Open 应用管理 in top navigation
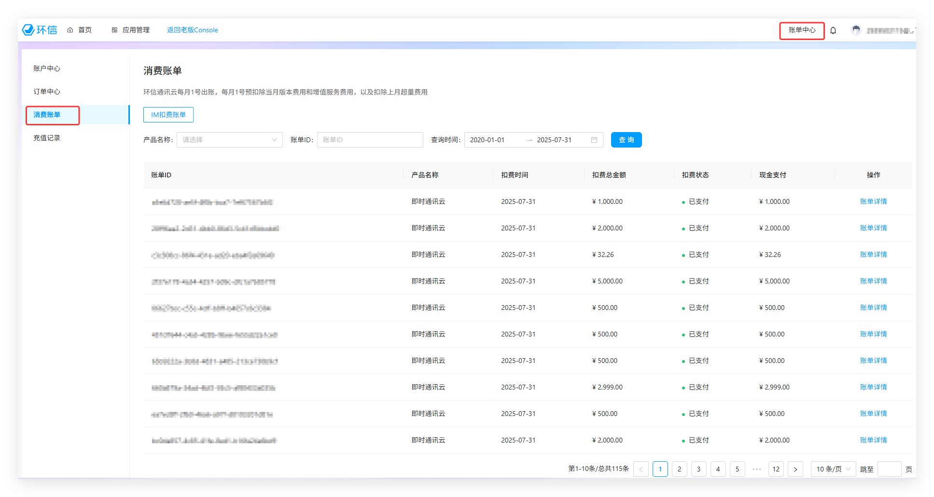 [131, 30]
